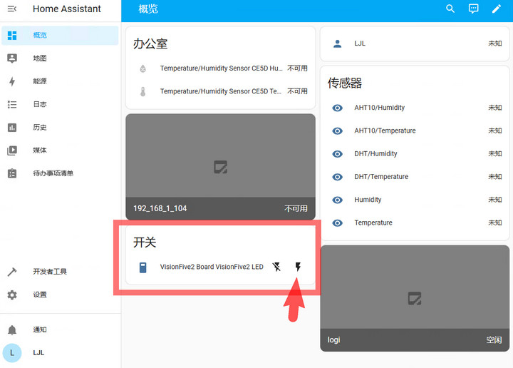Screen dimensions: 513x368
Task: Click the 日志 list icon in sidebar
Action: point(12,104)
